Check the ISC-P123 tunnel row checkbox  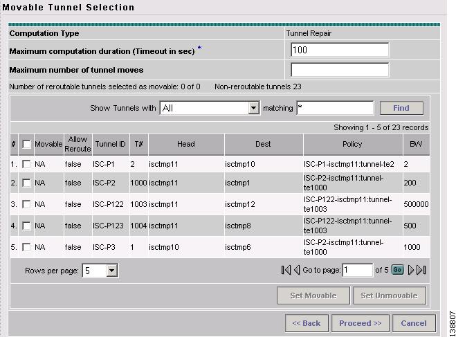click(26, 226)
